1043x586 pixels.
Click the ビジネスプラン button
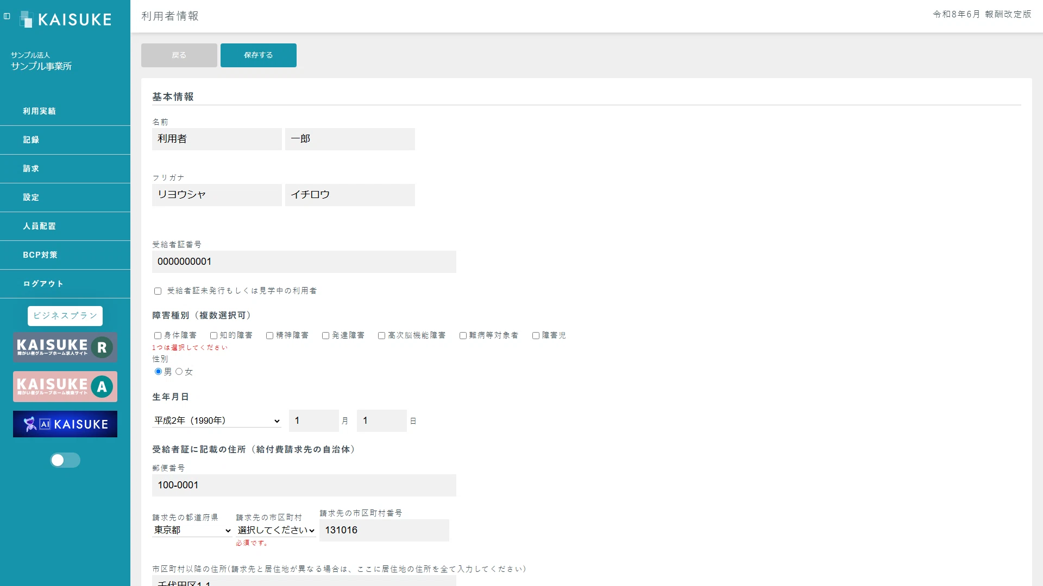coord(65,316)
